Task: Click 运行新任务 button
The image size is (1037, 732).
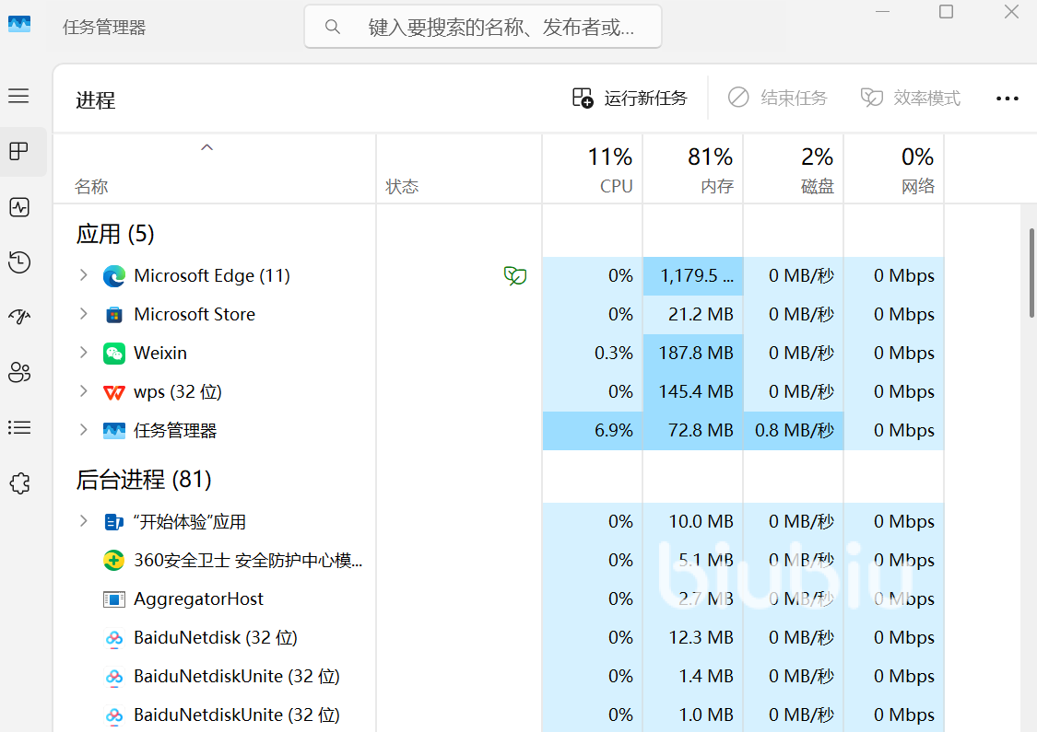Action: [630, 99]
